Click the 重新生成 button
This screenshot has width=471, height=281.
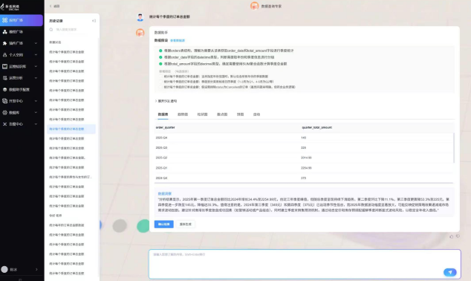point(185,225)
